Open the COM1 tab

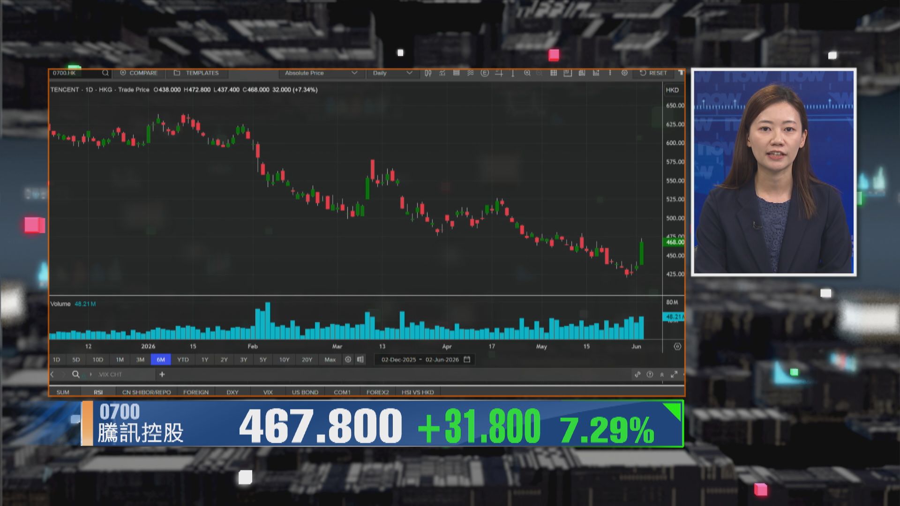pyautogui.click(x=342, y=392)
